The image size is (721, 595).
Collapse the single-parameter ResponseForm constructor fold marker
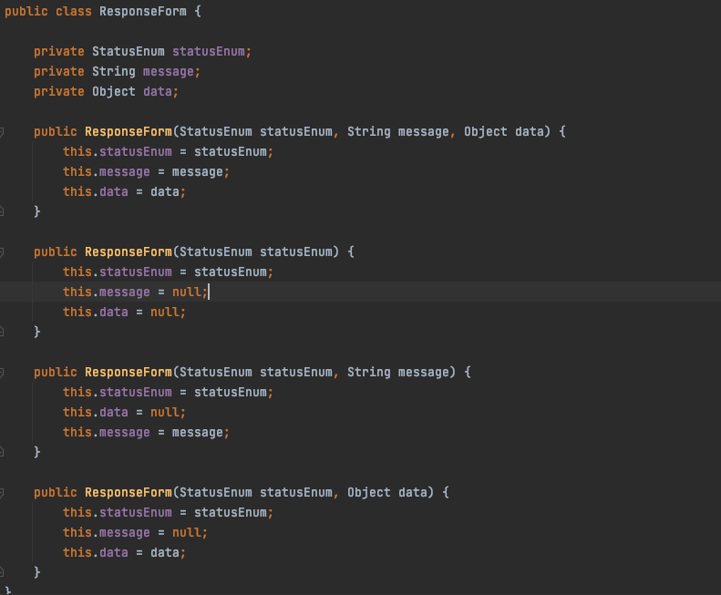click(x=2, y=252)
